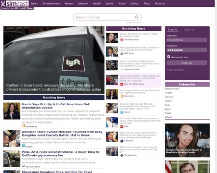Open Women Found Shot in Moab breaking headline
217x173 pixels.
[138, 35]
